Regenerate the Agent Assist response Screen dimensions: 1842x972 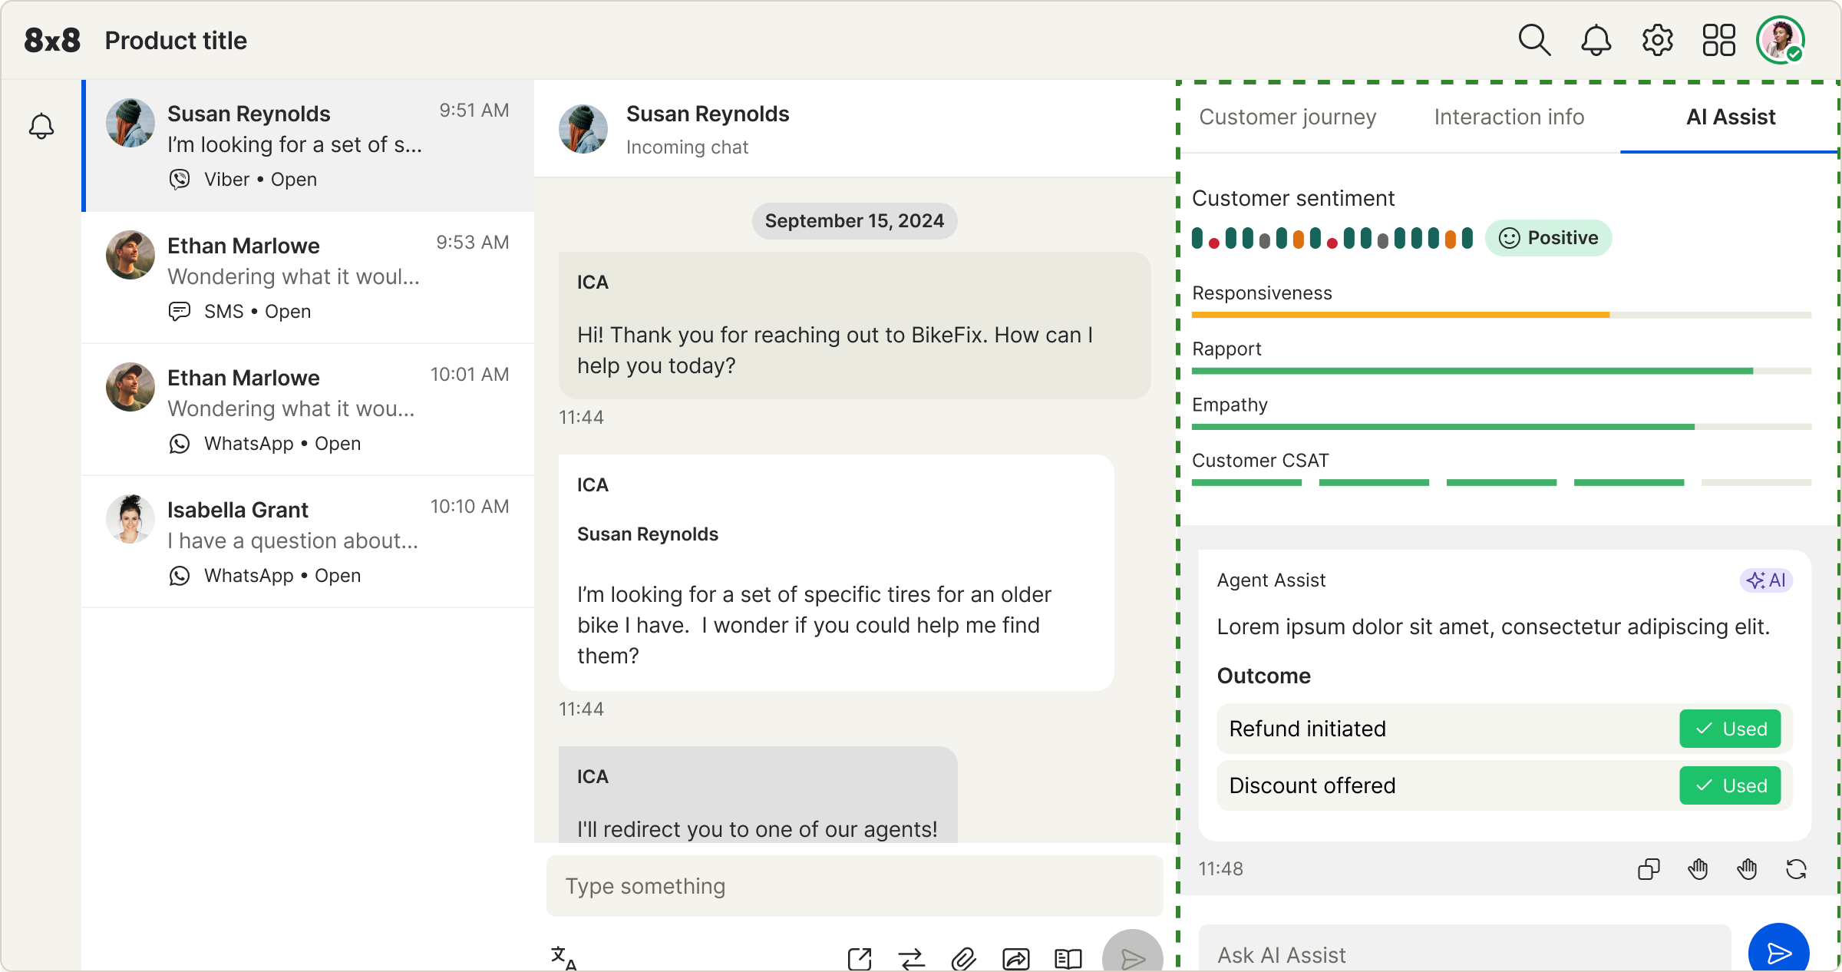point(1796,869)
